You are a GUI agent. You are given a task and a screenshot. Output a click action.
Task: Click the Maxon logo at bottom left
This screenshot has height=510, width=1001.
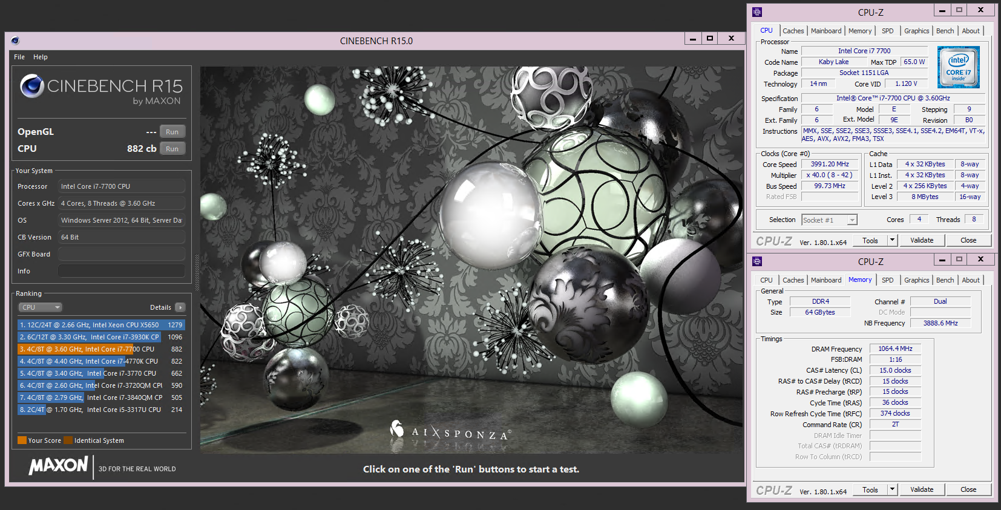(x=59, y=465)
